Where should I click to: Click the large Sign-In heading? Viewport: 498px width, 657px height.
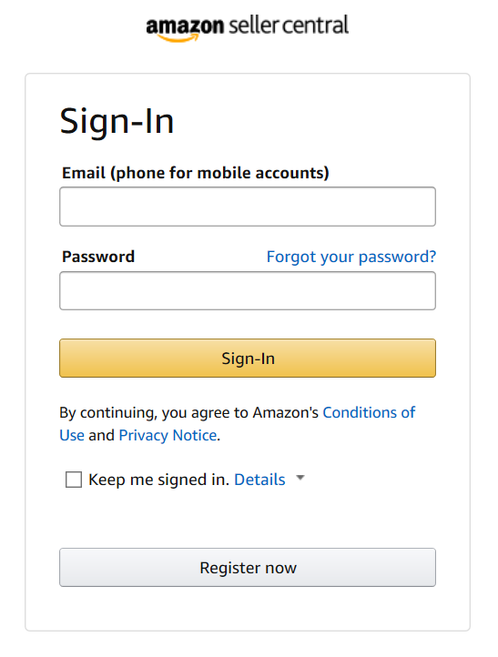pyautogui.click(x=117, y=122)
